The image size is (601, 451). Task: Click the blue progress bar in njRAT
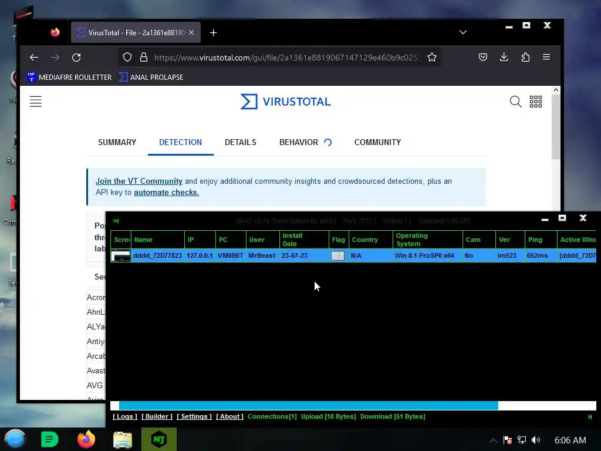tap(309, 406)
